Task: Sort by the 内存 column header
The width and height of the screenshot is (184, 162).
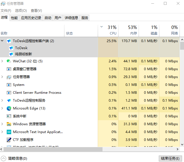Action: point(129,31)
